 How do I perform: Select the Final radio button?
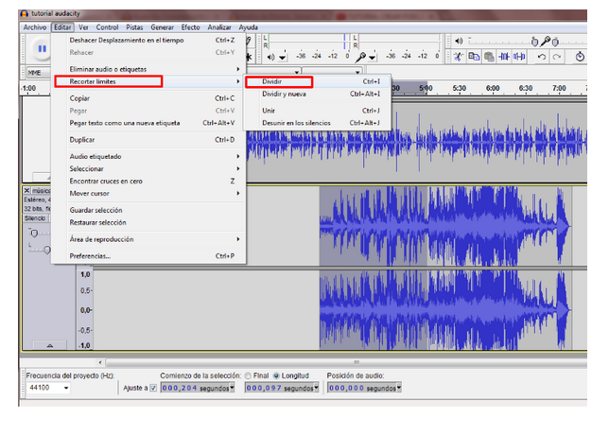point(248,375)
